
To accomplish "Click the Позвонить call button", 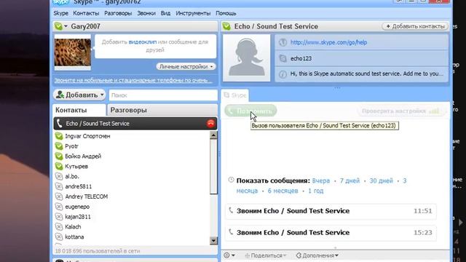I will (x=250, y=111).
